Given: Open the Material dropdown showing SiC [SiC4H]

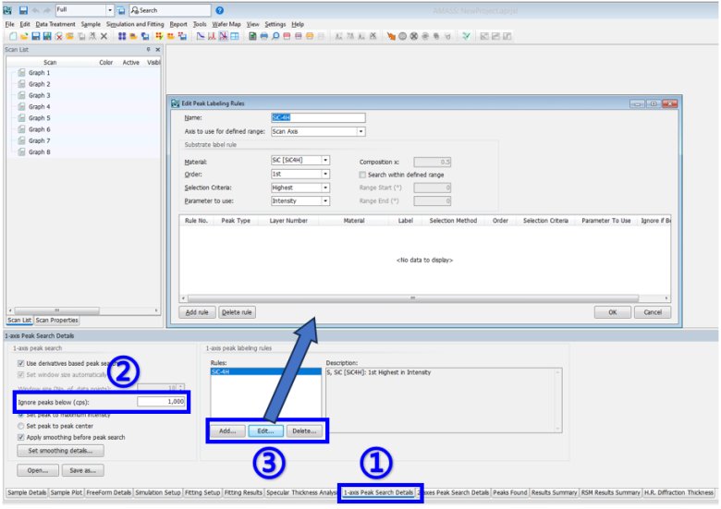Looking at the screenshot, I should pos(325,161).
